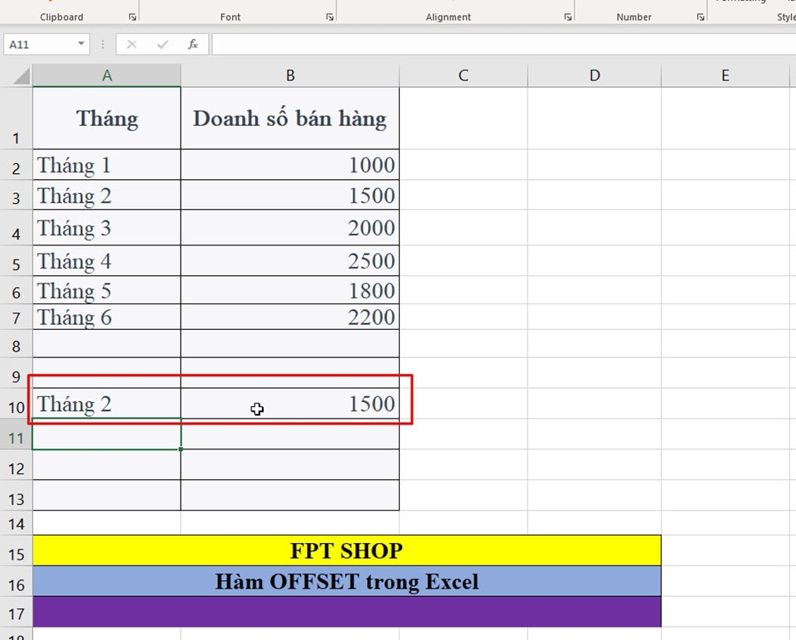Select cell 'Tháng 6'
This screenshot has width=796, height=640.
coord(107,318)
